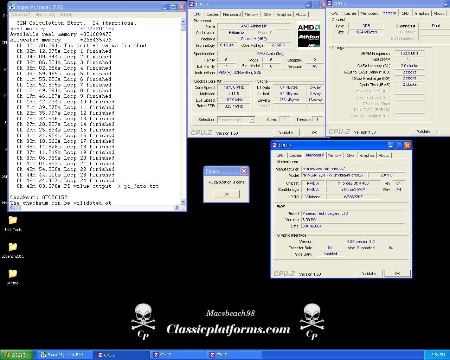Open the Calculate(C) menu in Super PI
This screenshot has width=450, height=360.
click(21, 15)
